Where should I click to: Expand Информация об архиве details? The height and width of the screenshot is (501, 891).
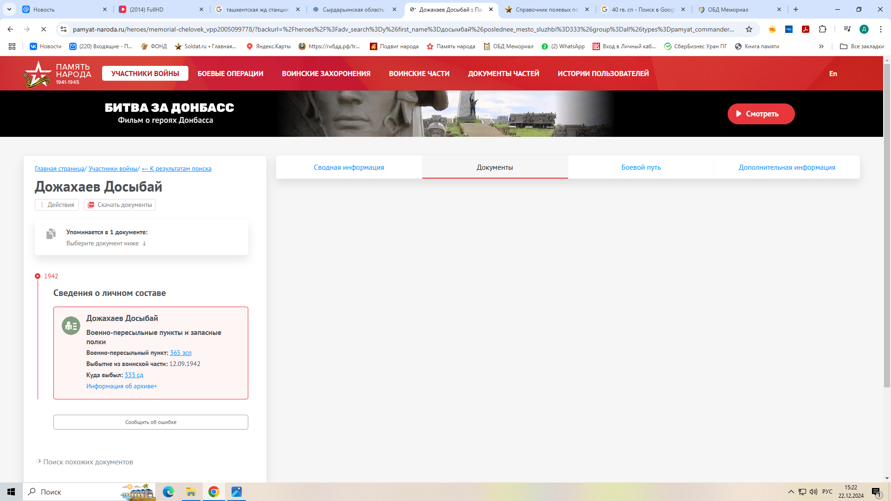coord(122,386)
